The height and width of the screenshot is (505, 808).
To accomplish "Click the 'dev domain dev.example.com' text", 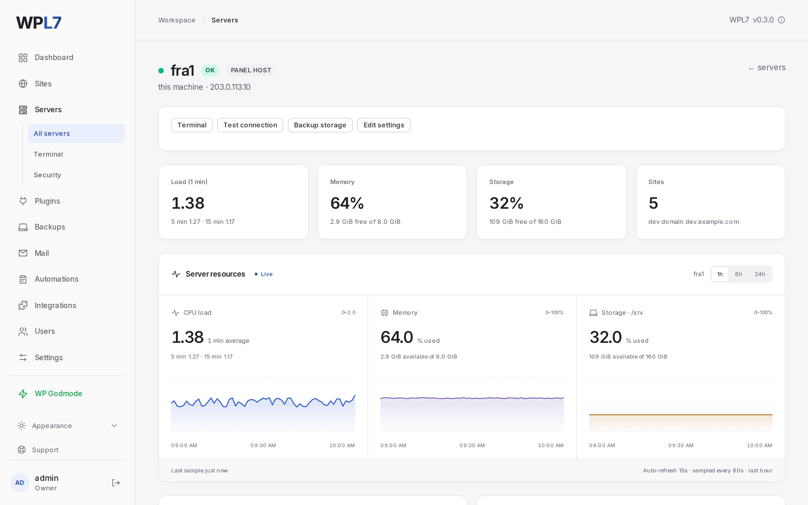I will [693, 222].
